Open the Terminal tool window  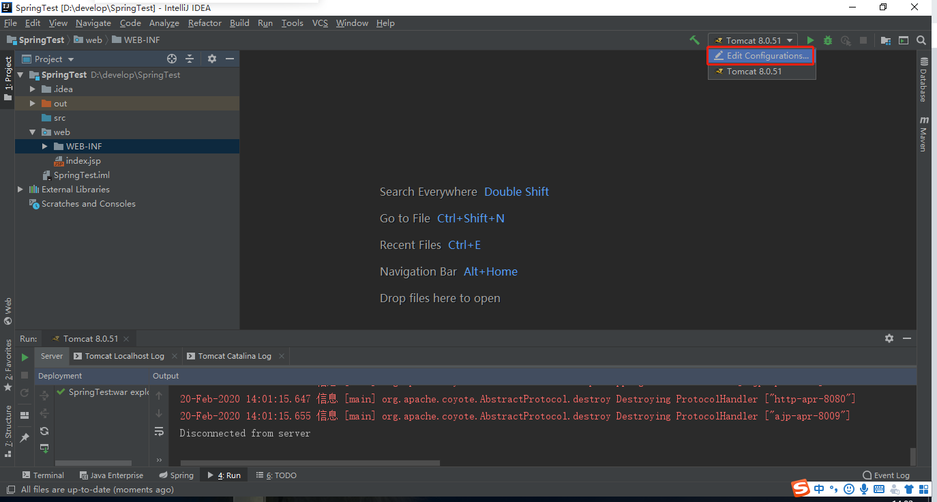[x=42, y=475]
